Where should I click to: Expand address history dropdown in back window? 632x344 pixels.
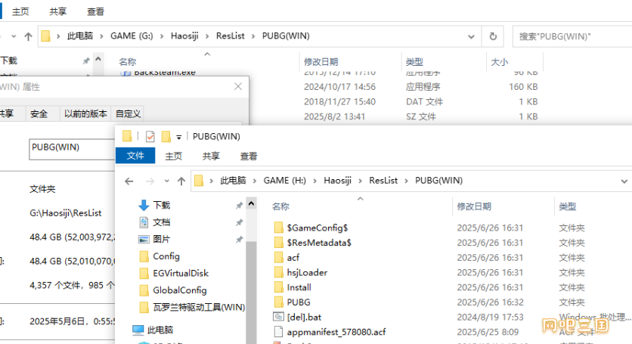coord(471,36)
